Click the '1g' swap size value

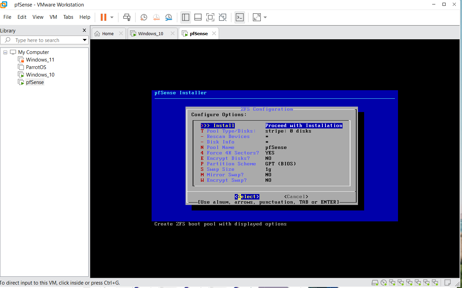coord(268,169)
